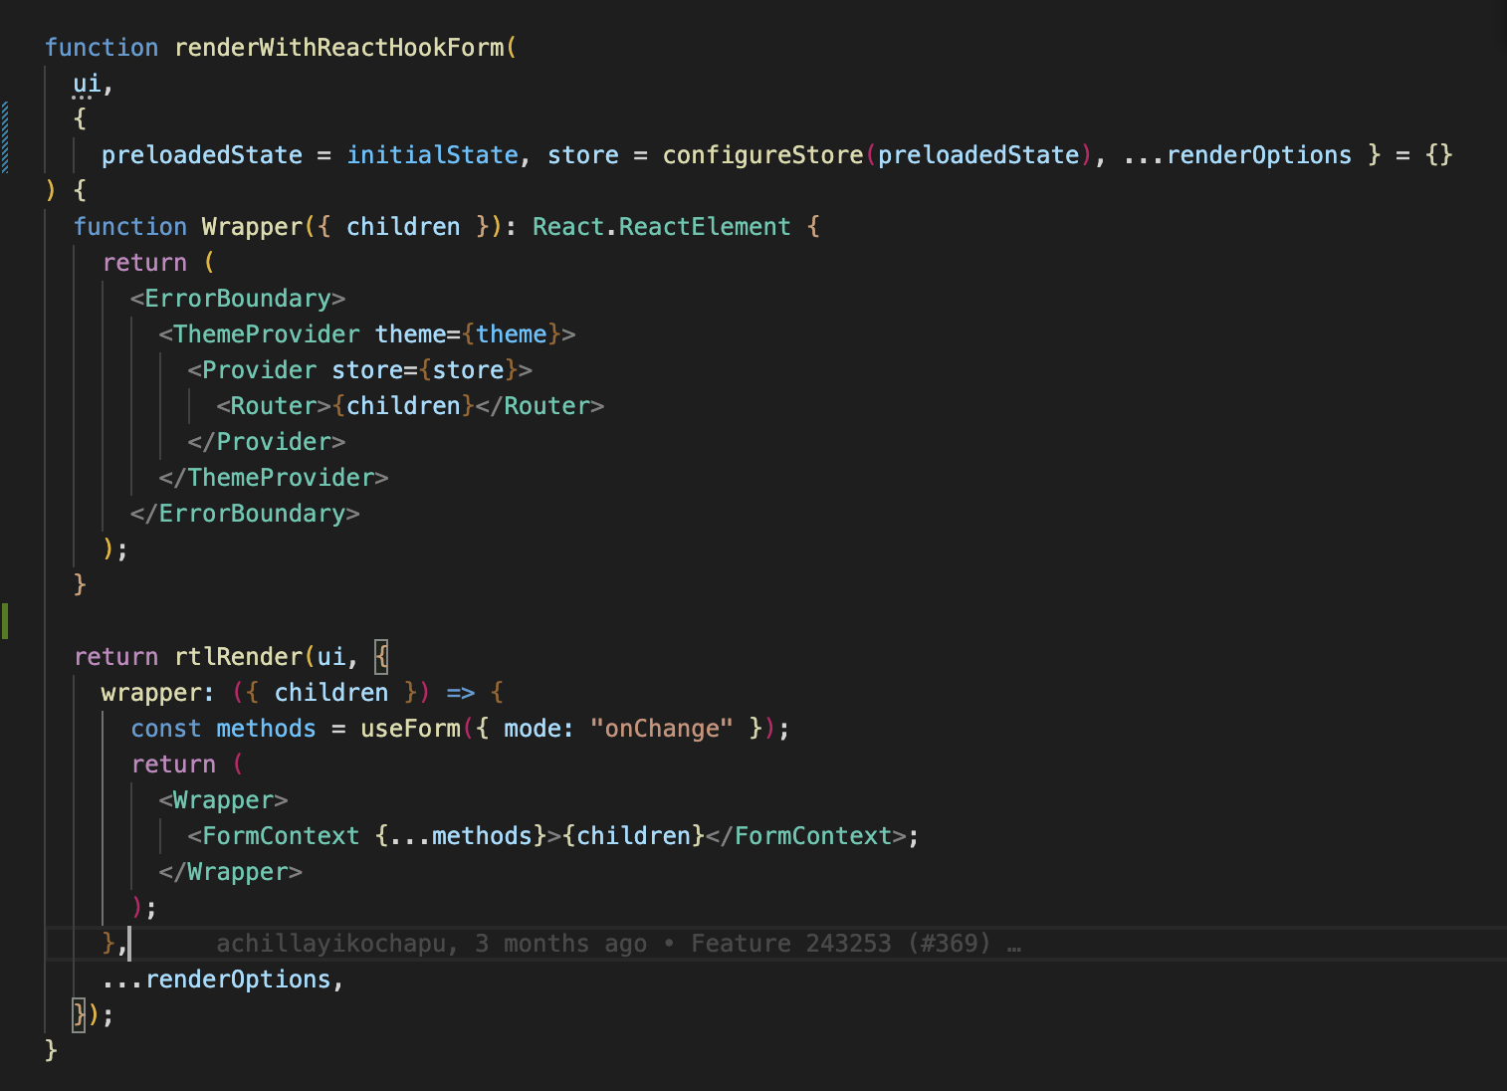Click the 'configureStore' function call
This screenshot has height=1091, width=1507.
pos(762,155)
